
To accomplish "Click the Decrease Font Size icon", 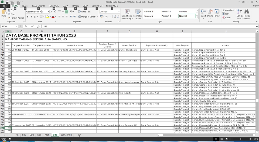I will (x=55, y=12).
